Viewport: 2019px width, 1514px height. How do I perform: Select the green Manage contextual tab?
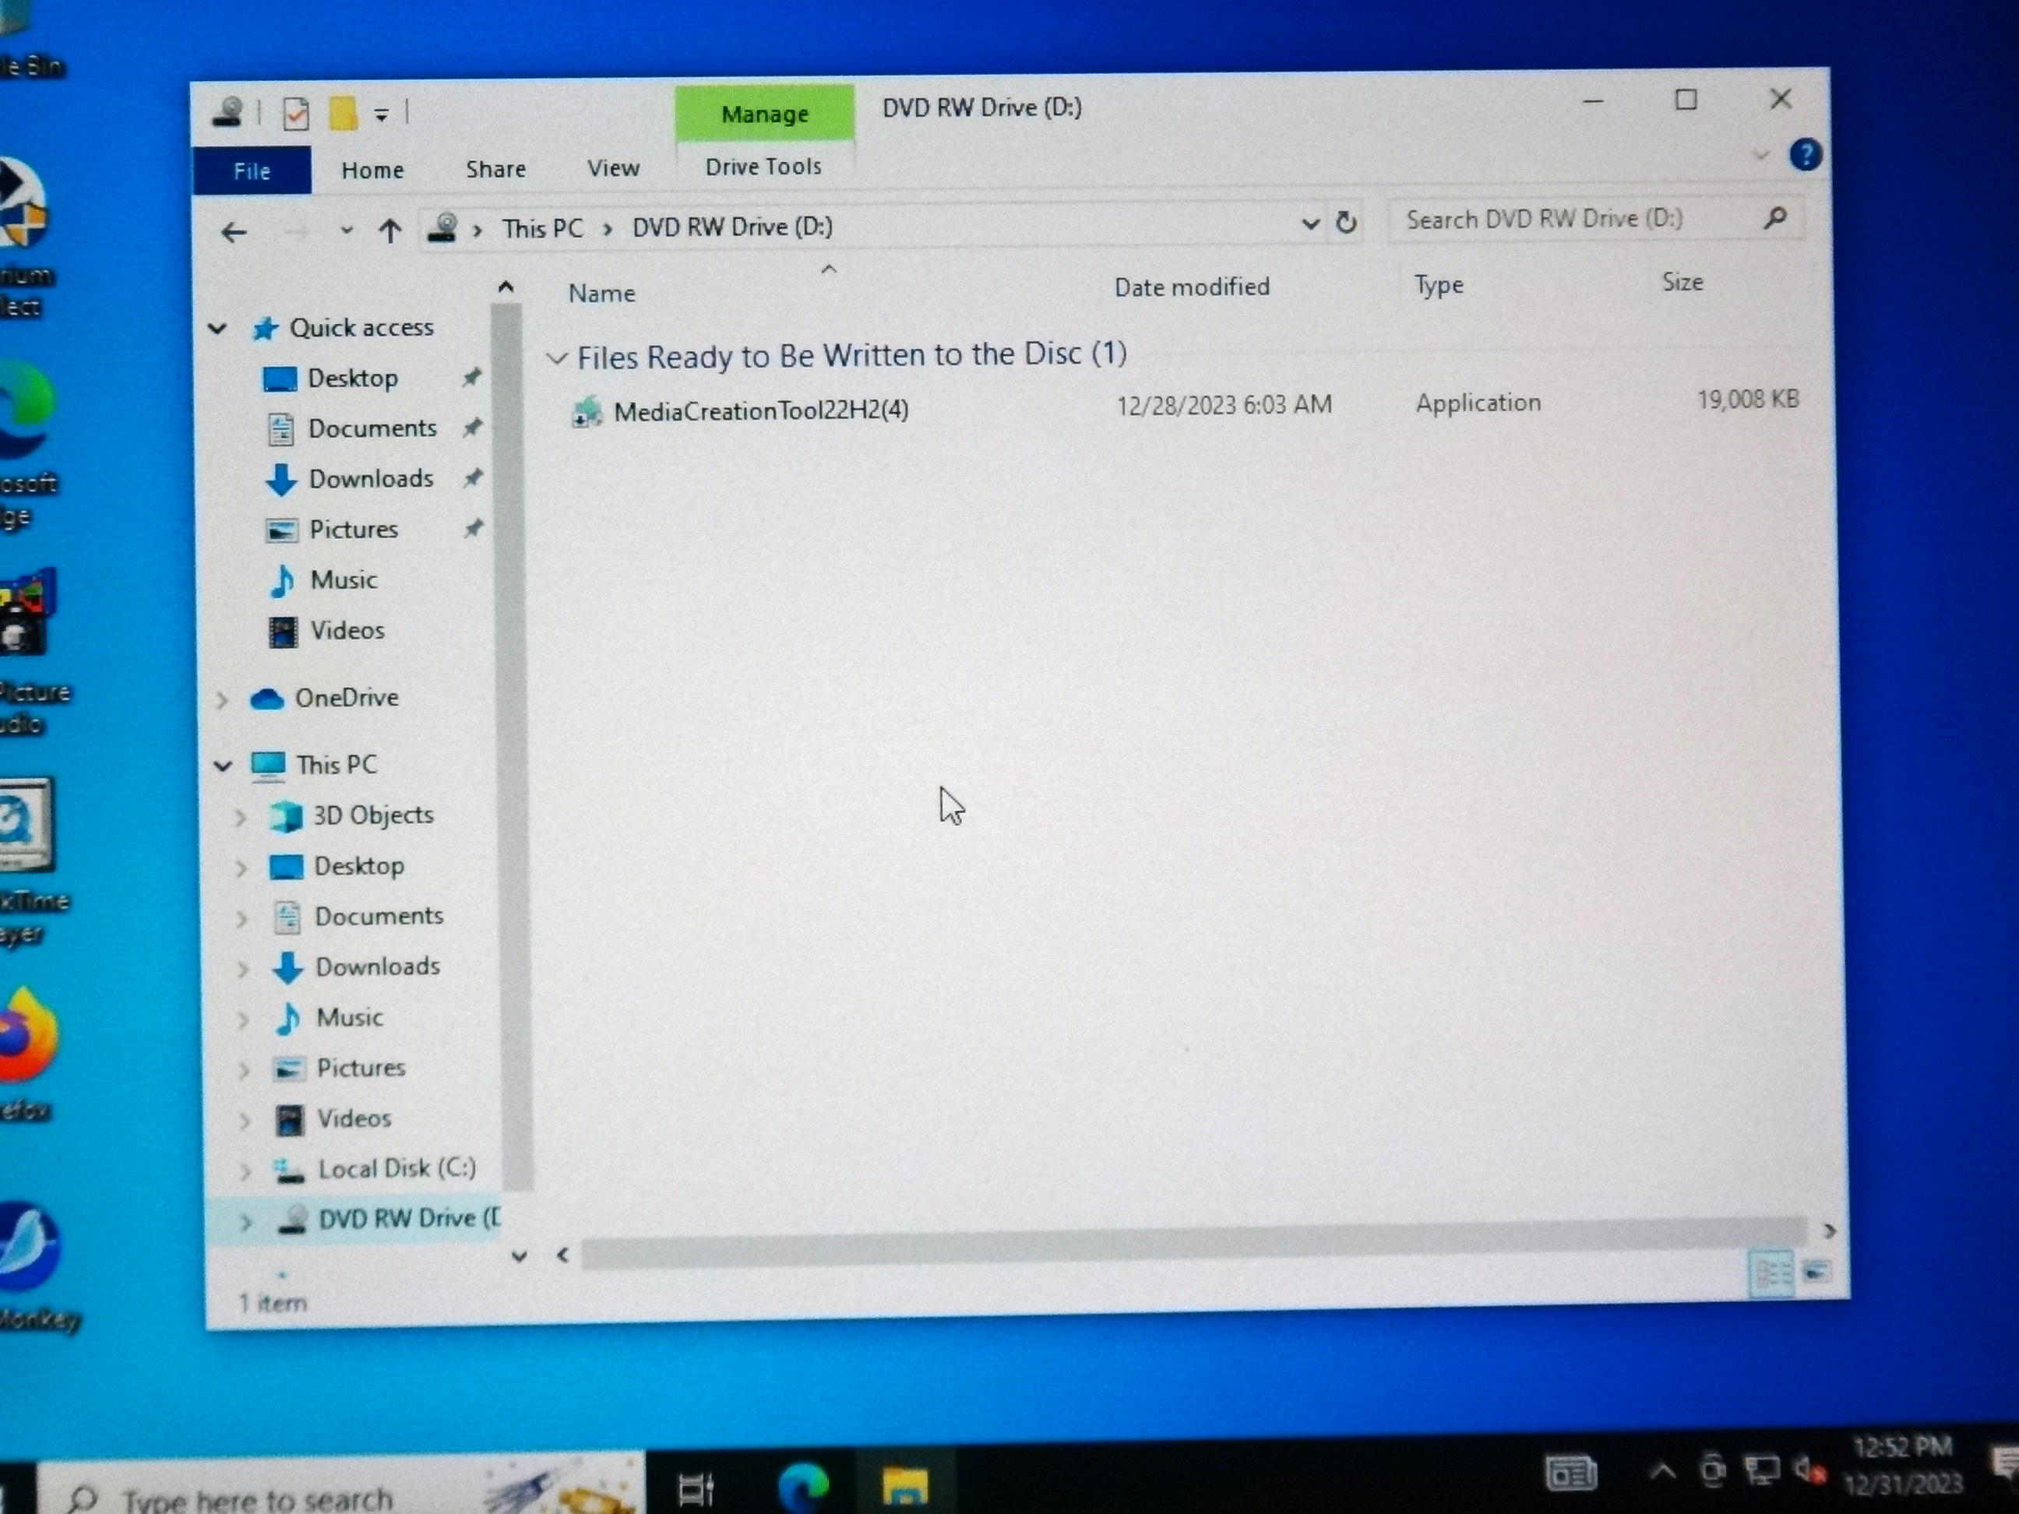click(x=765, y=114)
